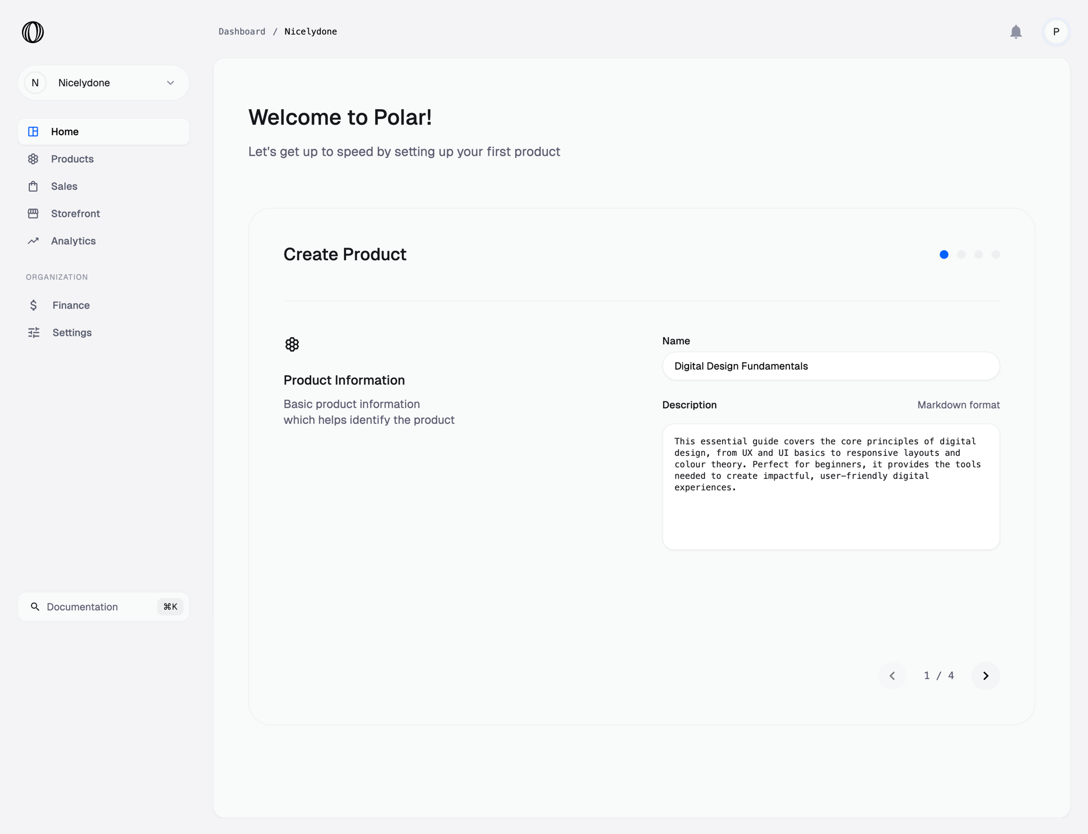Collapse the organization selector chevron
This screenshot has height=834, width=1088.
tap(170, 83)
